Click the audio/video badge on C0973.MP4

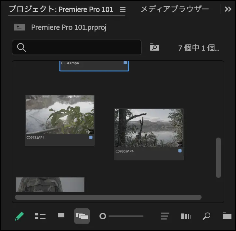click(91, 132)
